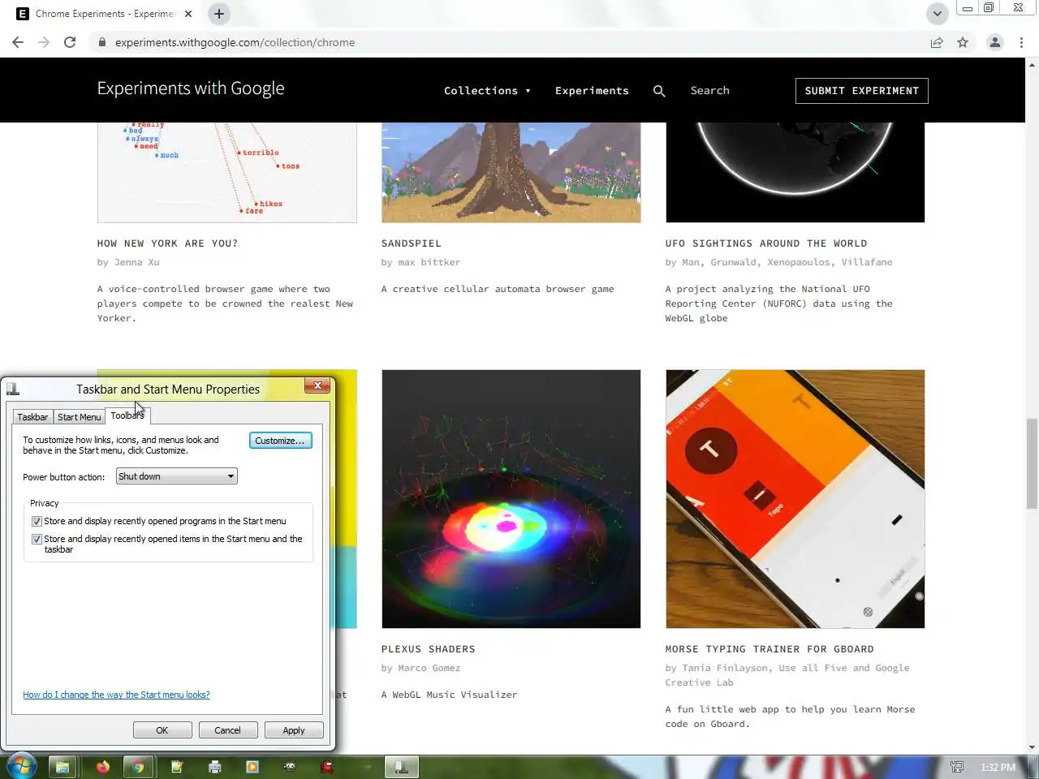
Task: Click the scrollbar down arrow
Action: [x=1033, y=747]
